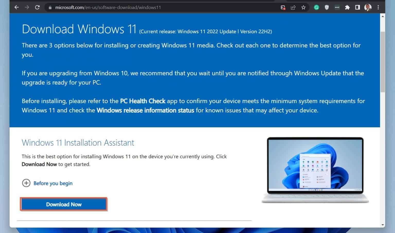Reload the current page
Image resolution: width=395 pixels, height=233 pixels.
pyautogui.click(x=38, y=7)
